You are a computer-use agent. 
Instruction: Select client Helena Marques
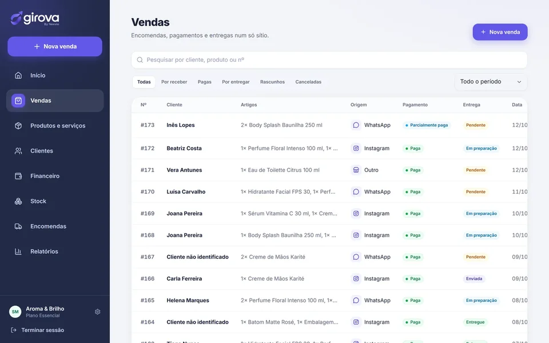point(188,300)
